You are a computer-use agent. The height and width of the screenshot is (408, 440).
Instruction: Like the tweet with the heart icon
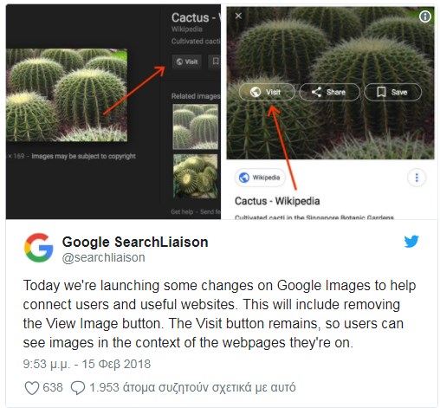32,387
